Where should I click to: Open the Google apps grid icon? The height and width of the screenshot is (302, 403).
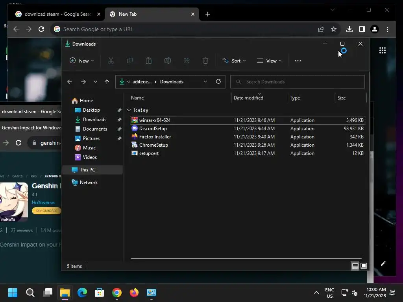pyautogui.click(x=383, y=50)
